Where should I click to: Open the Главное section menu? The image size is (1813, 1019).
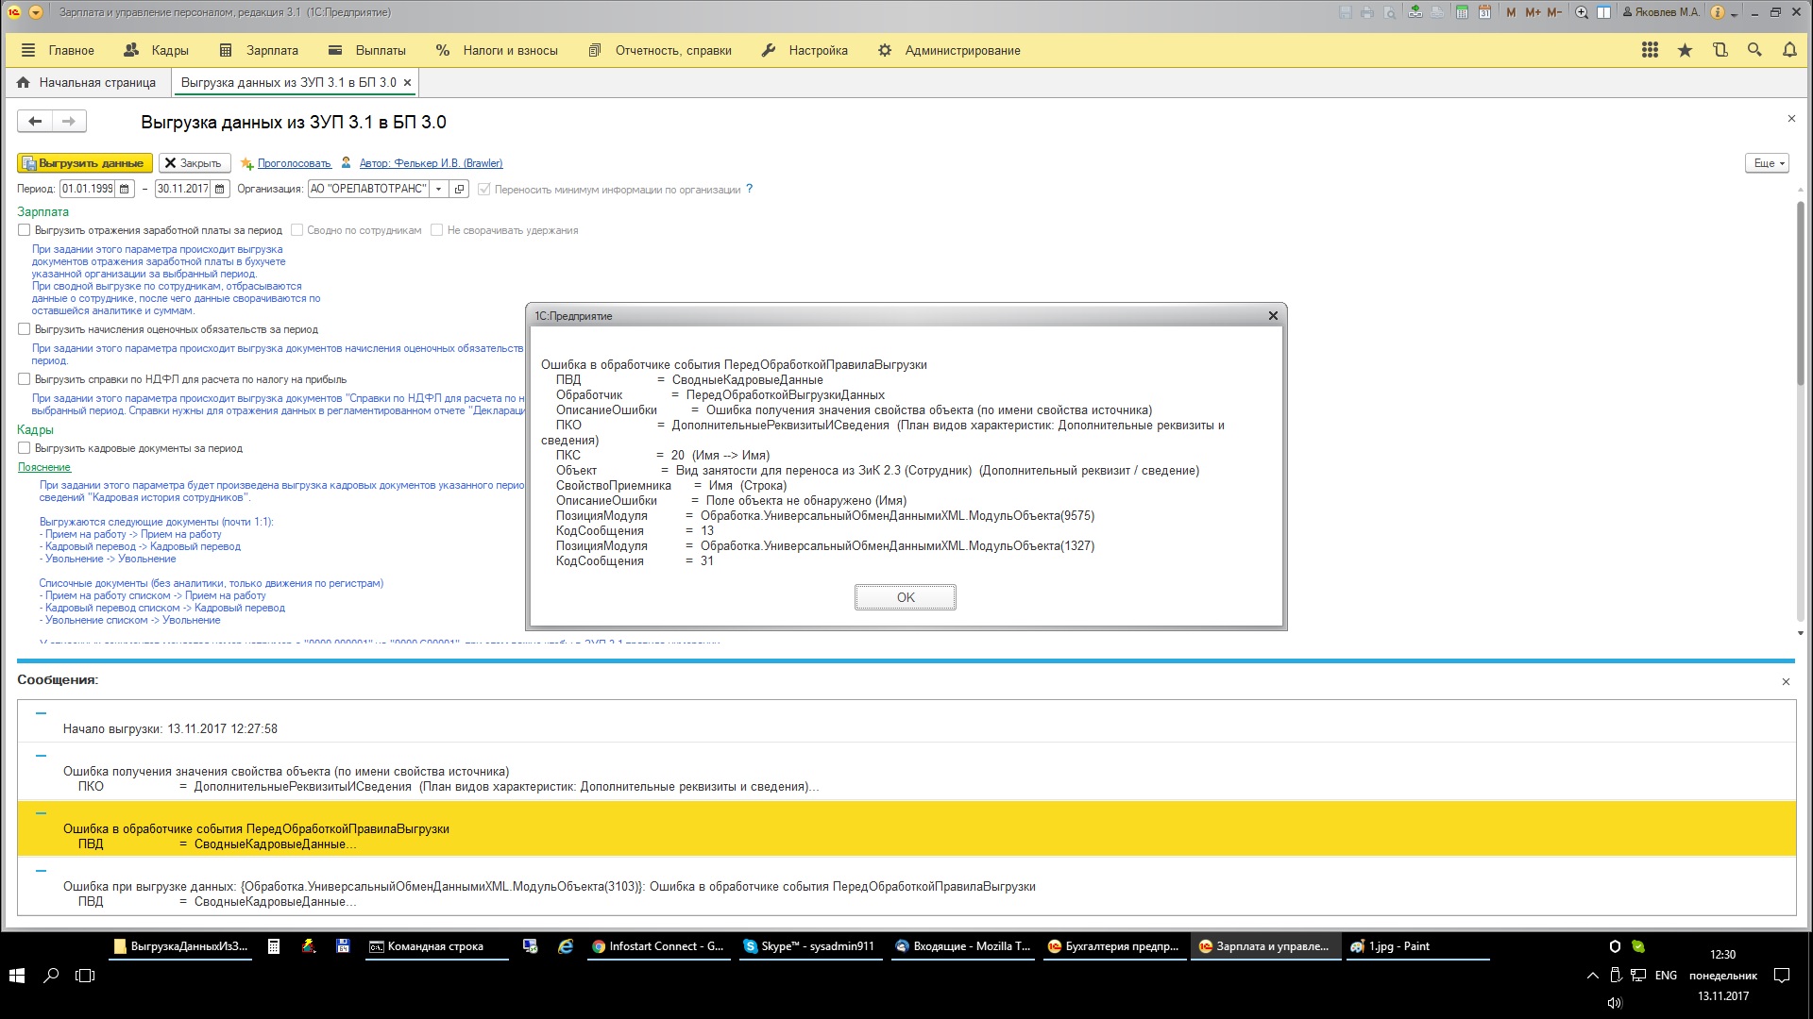coord(58,50)
